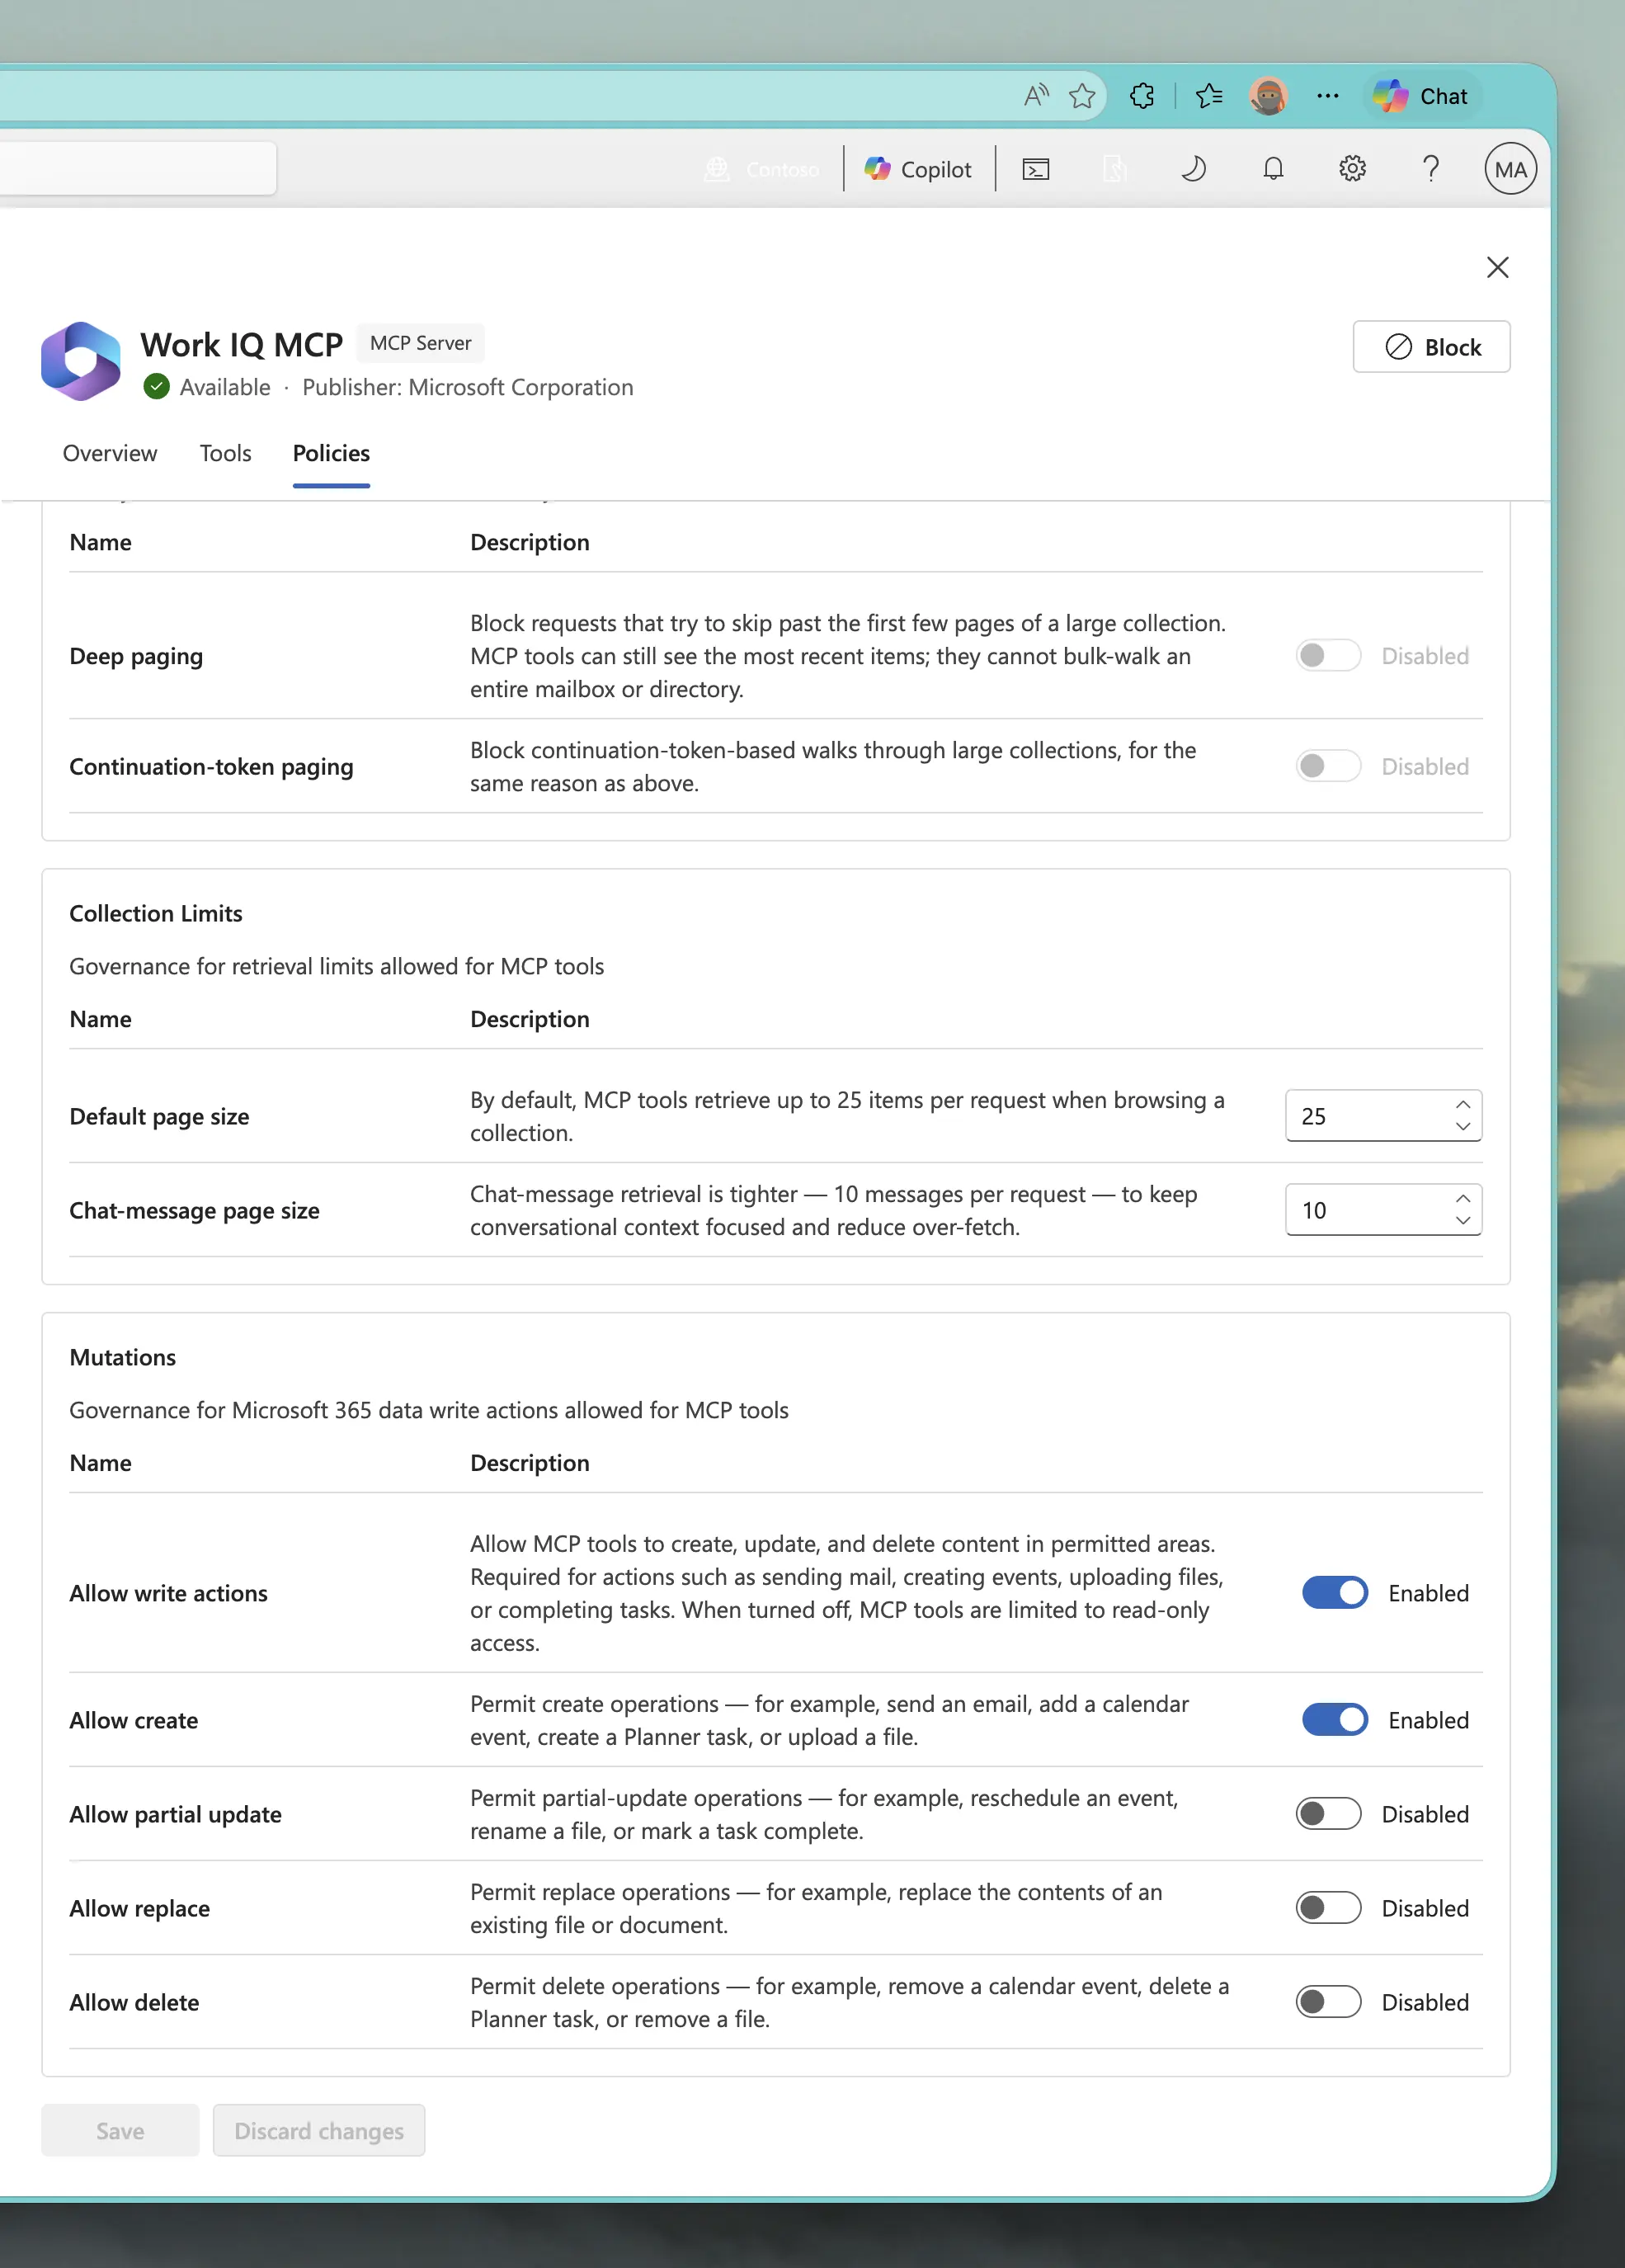Increase Chat-message page size value
Screen dimensions: 1625x2268
coord(1462,1198)
